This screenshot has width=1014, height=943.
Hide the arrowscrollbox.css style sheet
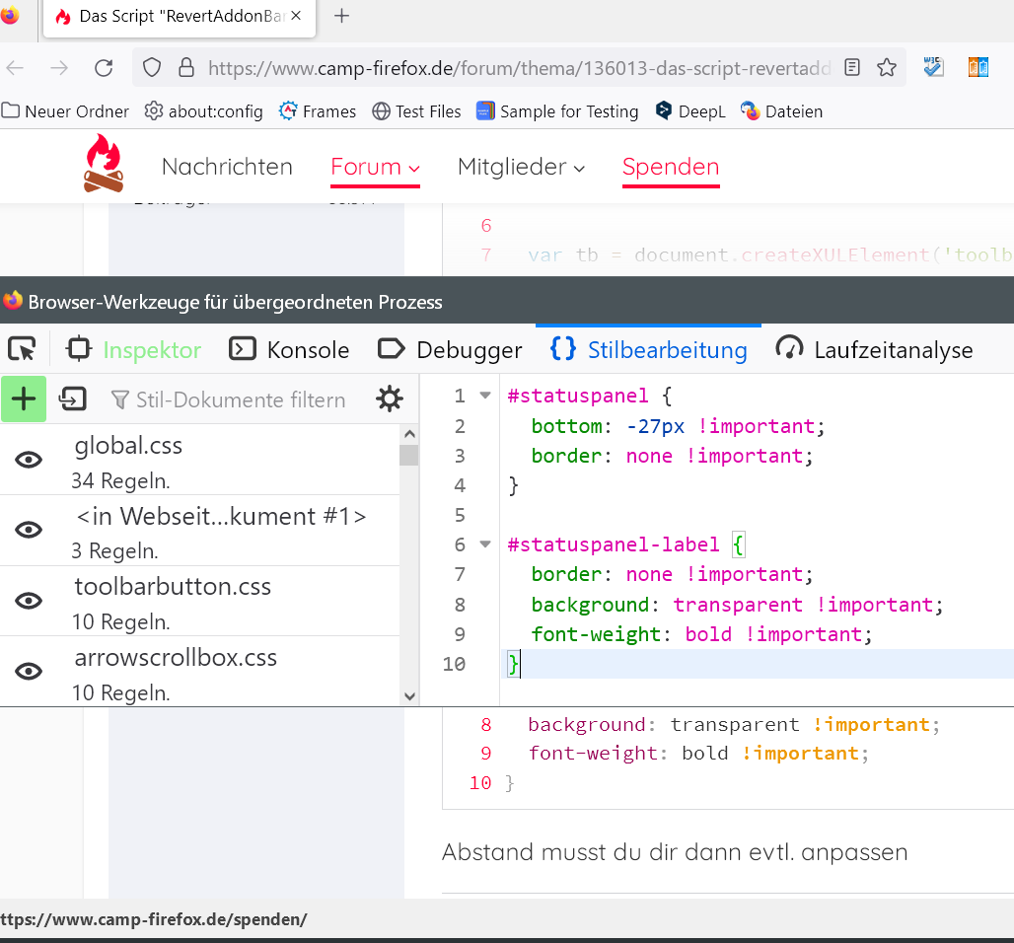point(29,671)
